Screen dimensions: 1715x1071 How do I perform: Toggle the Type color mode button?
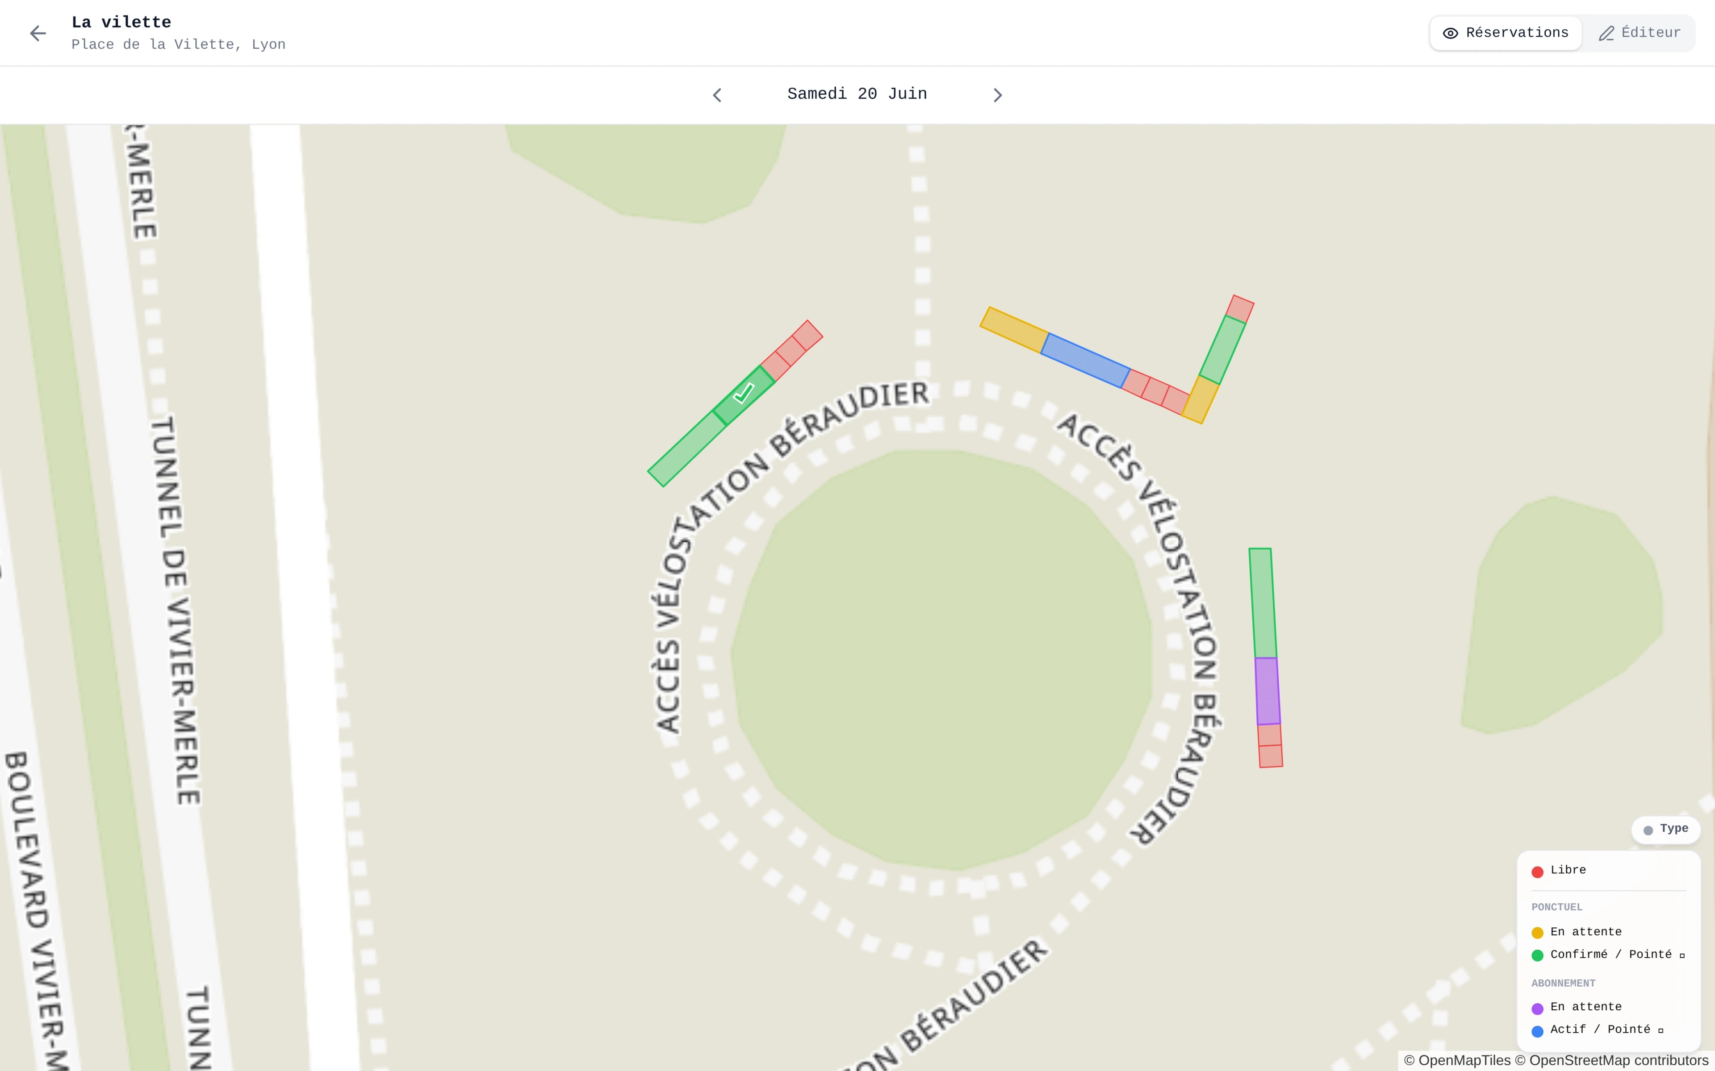(x=1665, y=830)
